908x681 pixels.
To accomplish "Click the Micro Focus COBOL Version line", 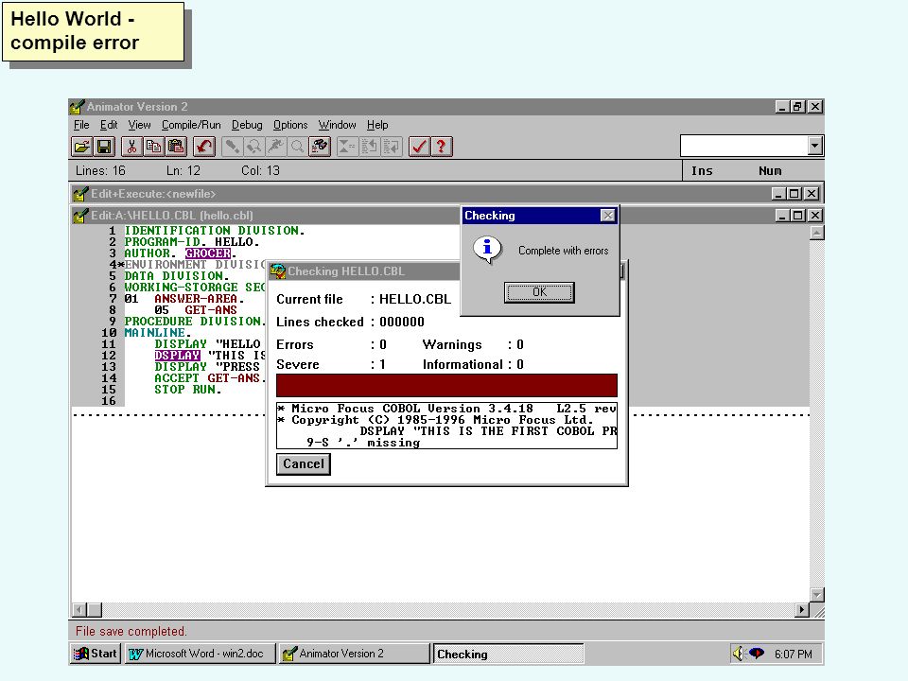I will click(447, 409).
